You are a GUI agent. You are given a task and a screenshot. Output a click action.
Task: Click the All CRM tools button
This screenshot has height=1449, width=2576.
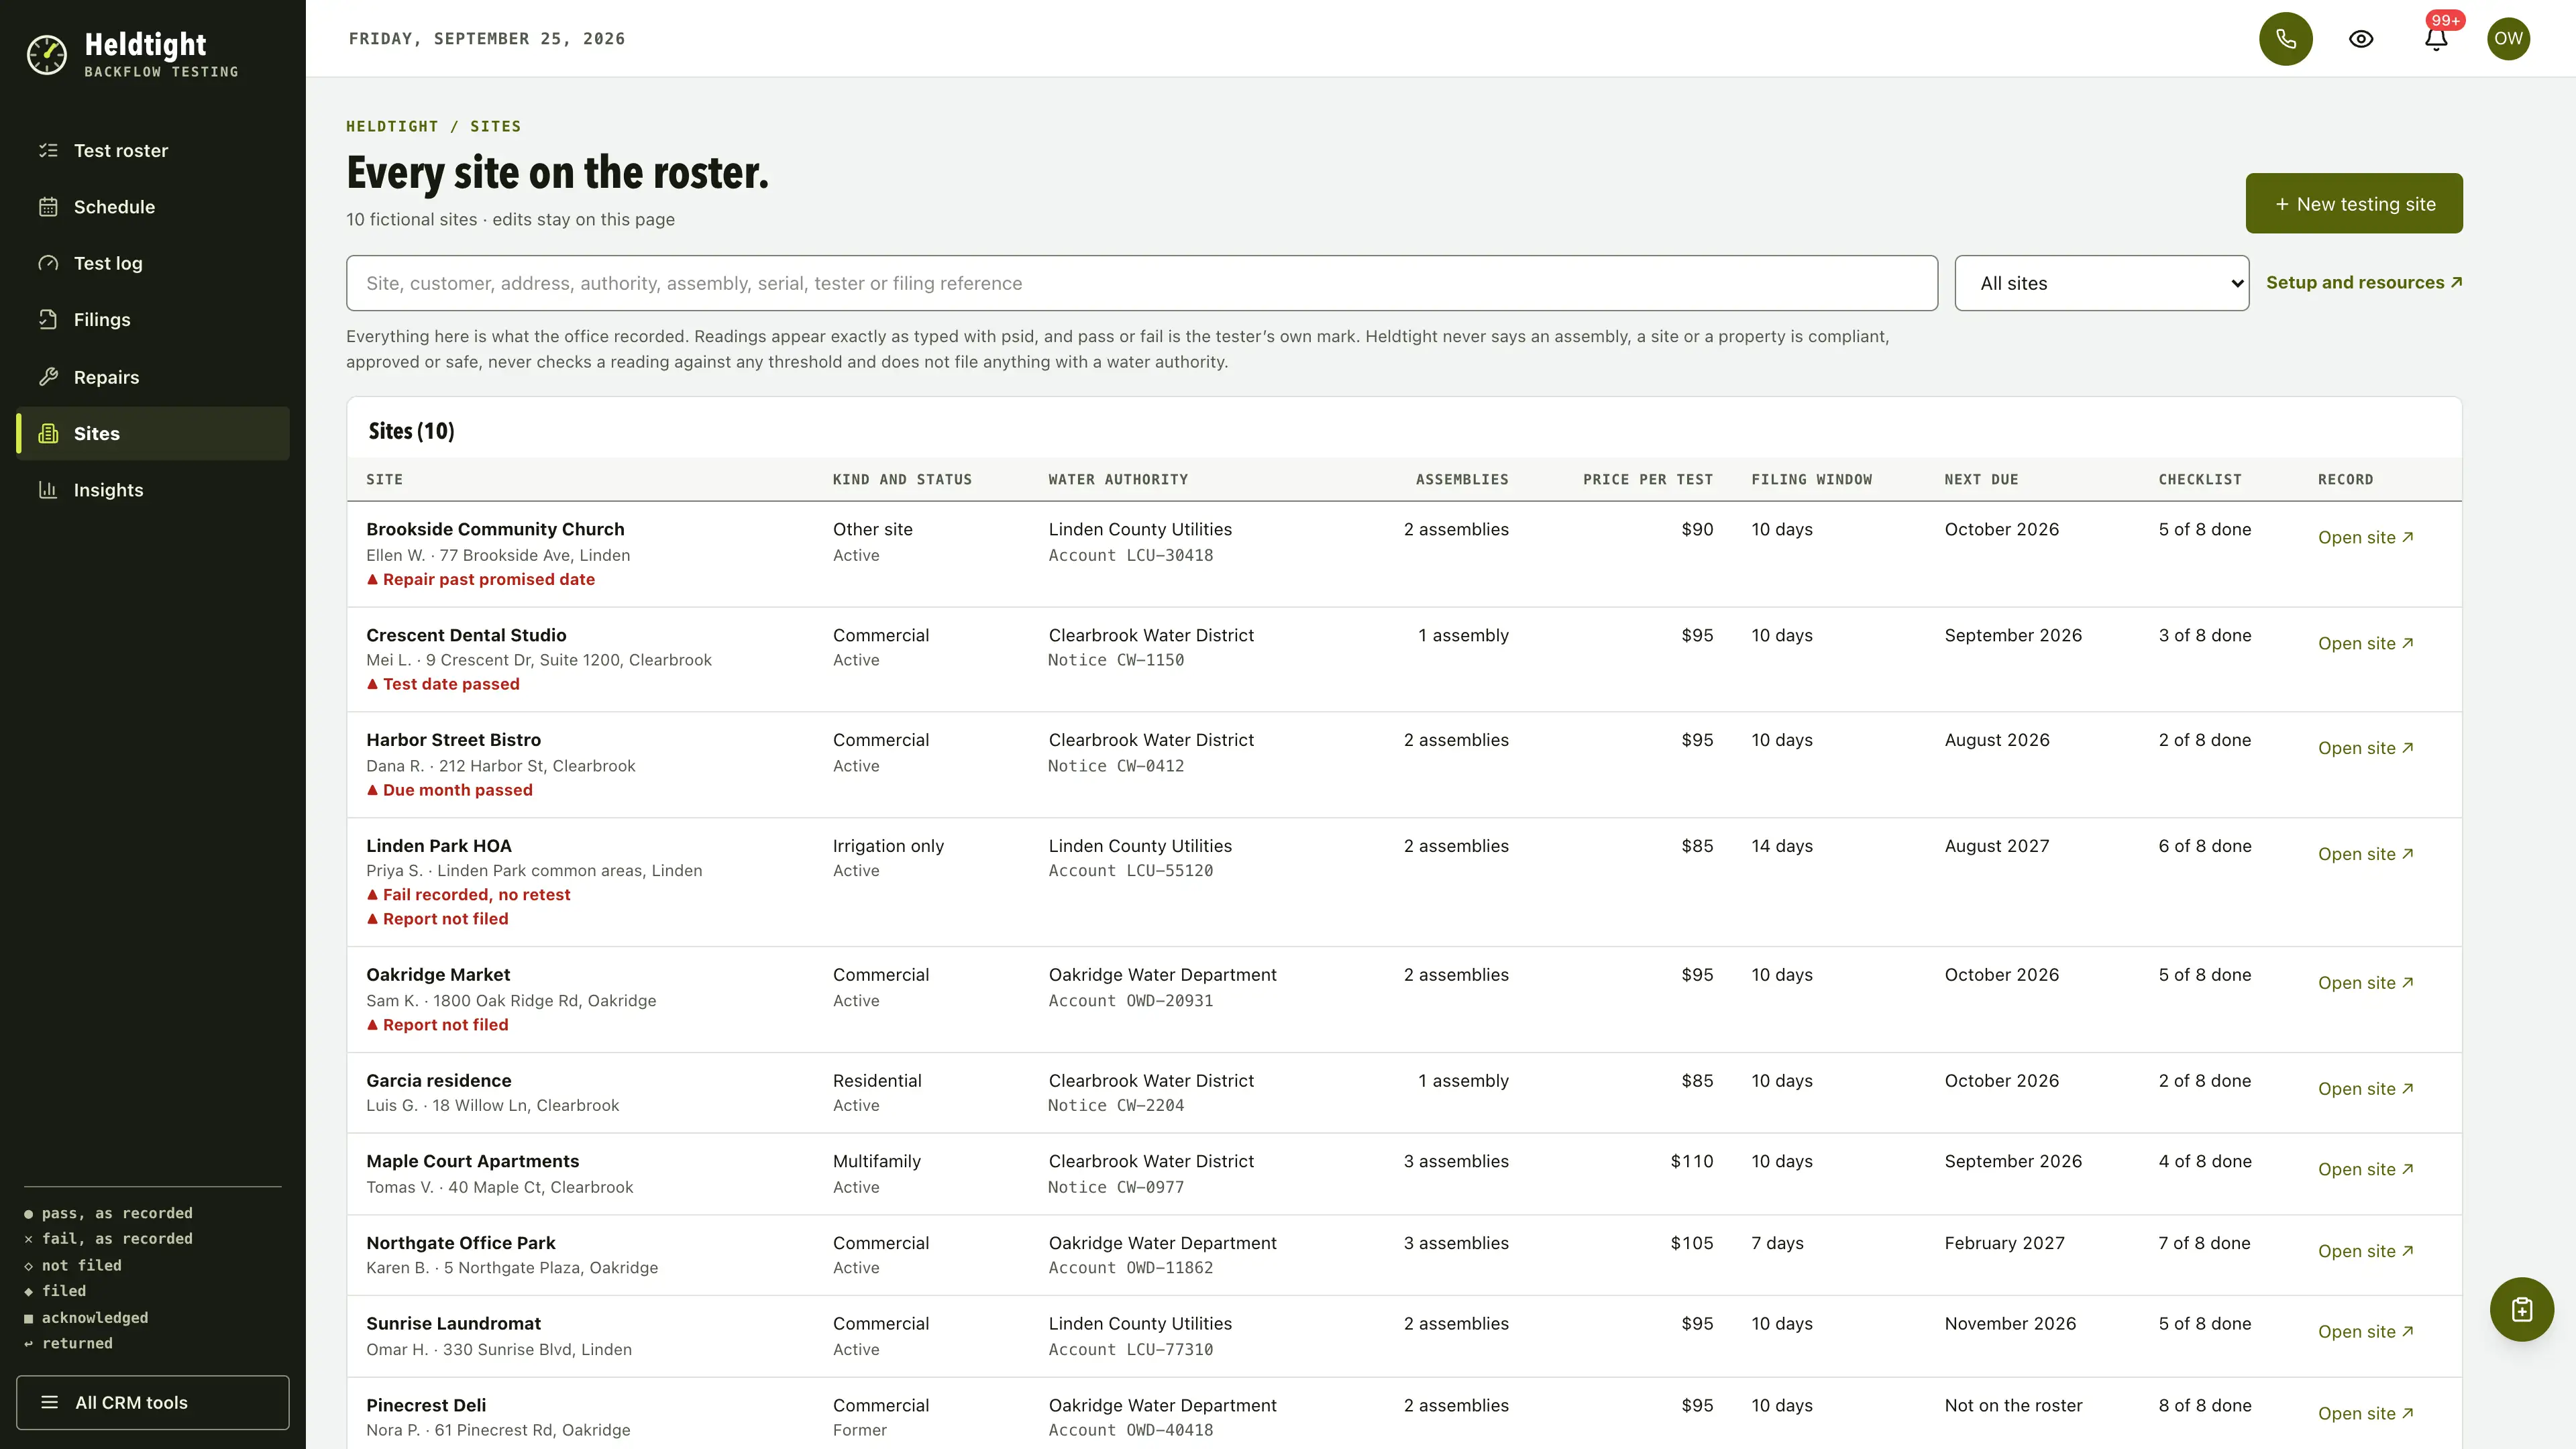pyautogui.click(x=153, y=1402)
